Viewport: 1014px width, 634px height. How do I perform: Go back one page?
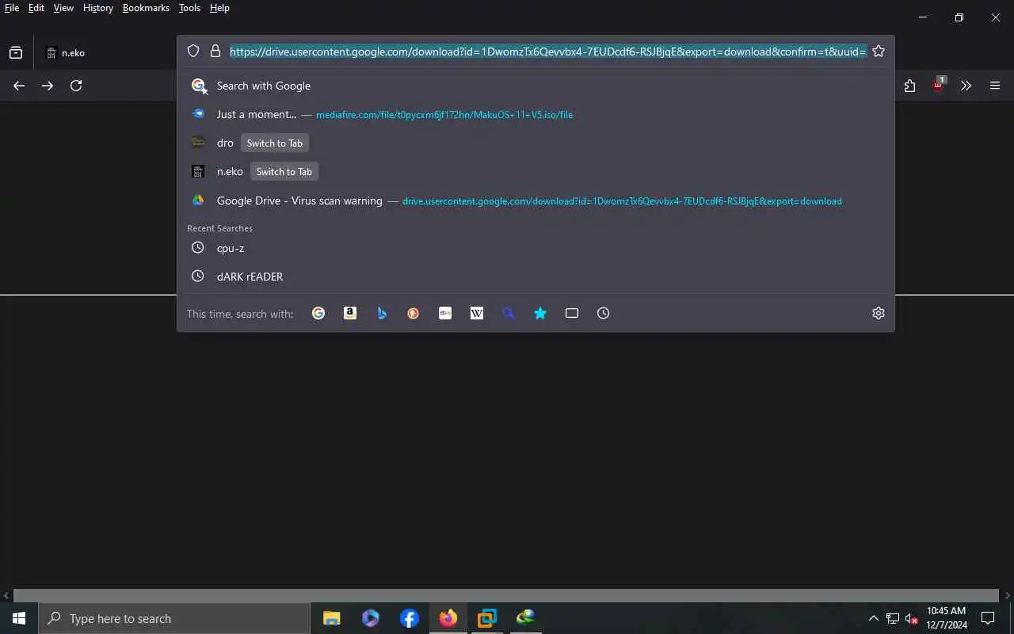[19, 86]
